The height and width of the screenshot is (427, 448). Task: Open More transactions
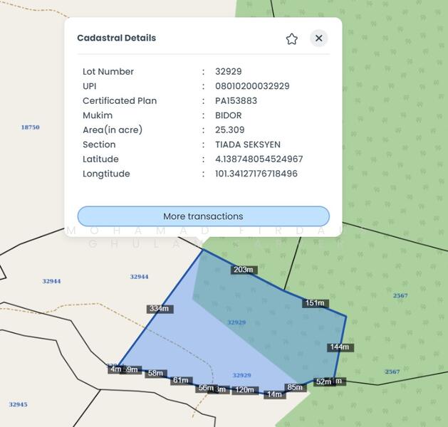coord(203,216)
